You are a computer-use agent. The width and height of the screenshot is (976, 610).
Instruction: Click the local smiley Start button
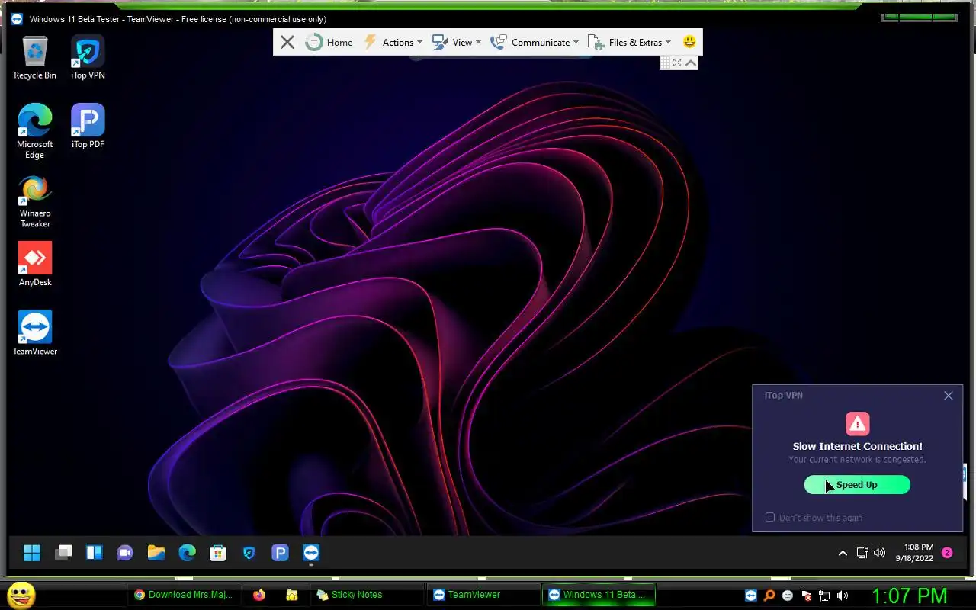21,595
